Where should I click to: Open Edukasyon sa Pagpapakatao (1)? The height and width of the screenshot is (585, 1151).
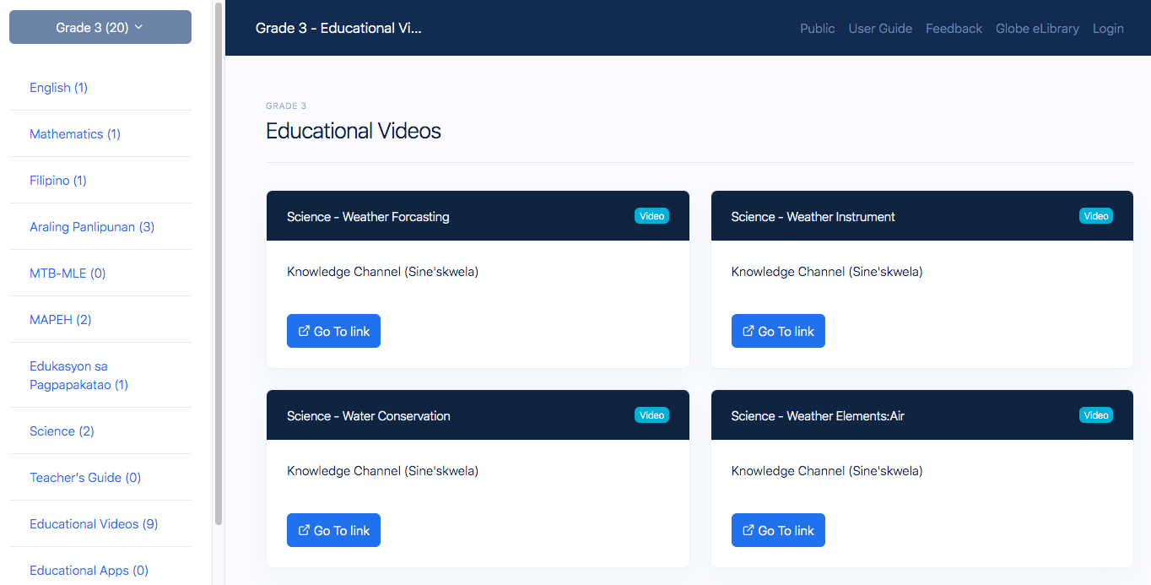click(78, 376)
